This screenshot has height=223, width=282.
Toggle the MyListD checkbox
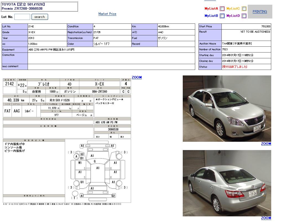(244, 16)
